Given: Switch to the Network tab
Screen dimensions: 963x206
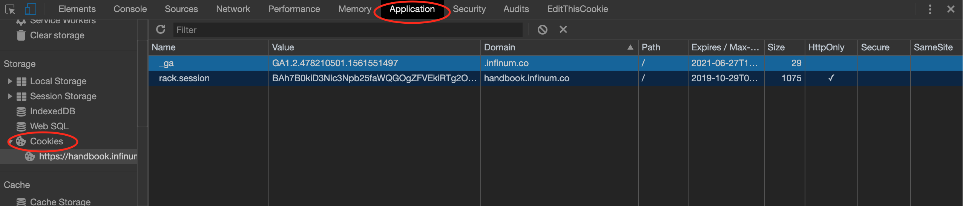Looking at the screenshot, I should point(233,9).
